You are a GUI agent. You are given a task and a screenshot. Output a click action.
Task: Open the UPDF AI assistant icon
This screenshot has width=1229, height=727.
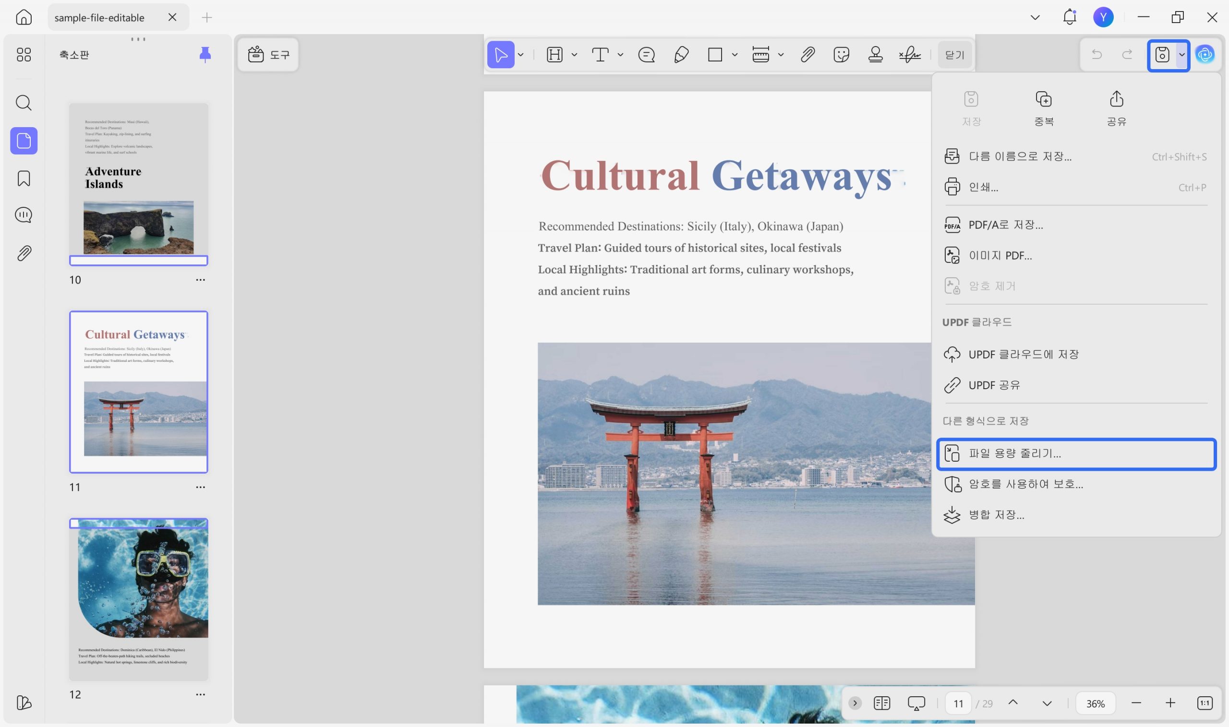click(1205, 54)
